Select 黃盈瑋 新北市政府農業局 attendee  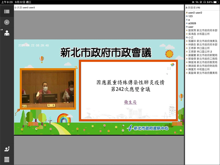click(x=202, y=73)
